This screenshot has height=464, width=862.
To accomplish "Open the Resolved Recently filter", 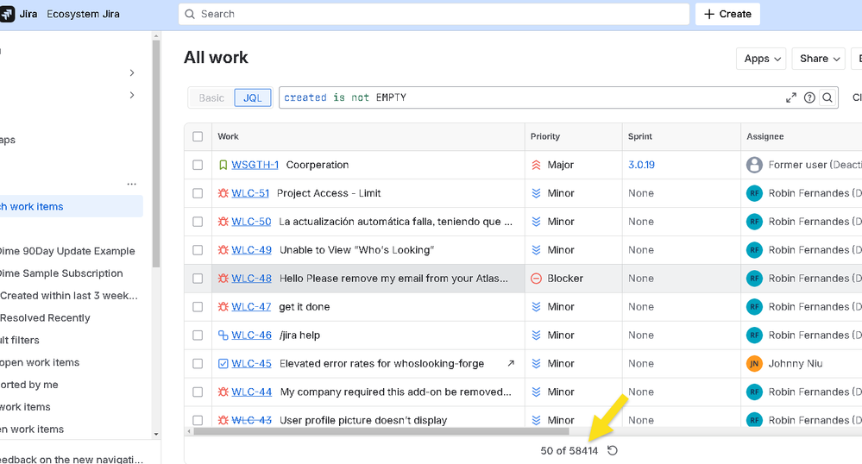I will click(x=45, y=317).
